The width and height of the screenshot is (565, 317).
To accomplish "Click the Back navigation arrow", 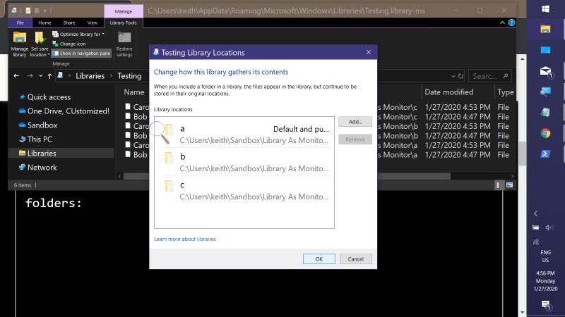I will point(16,76).
